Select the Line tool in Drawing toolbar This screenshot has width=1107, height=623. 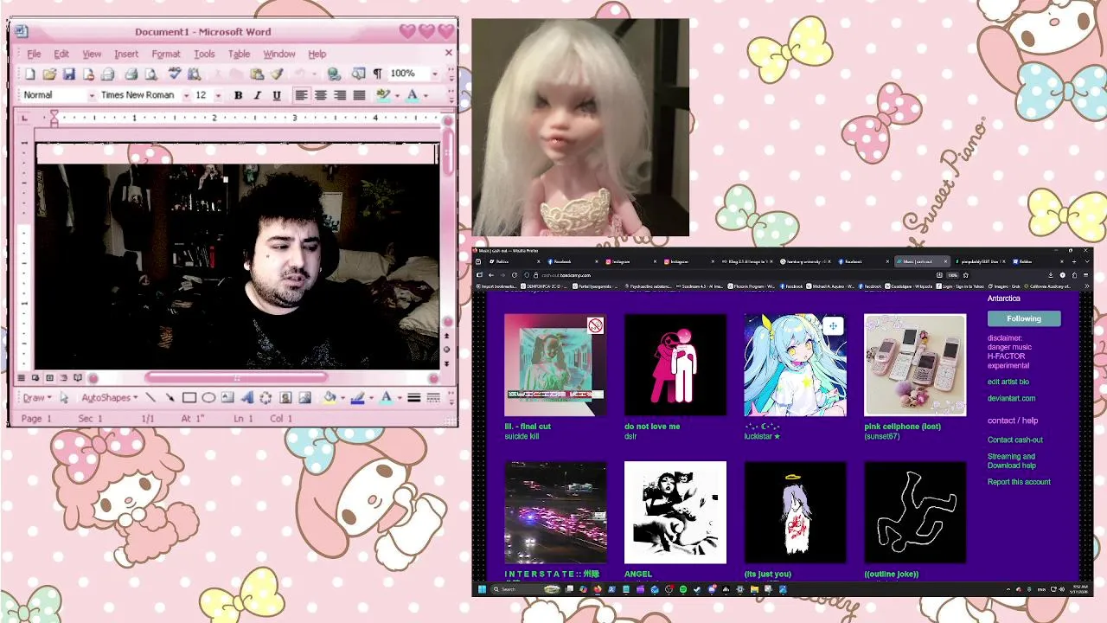(x=150, y=398)
